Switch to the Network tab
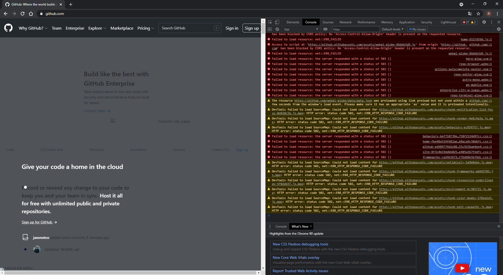This screenshot has height=275, width=503. [346, 22]
